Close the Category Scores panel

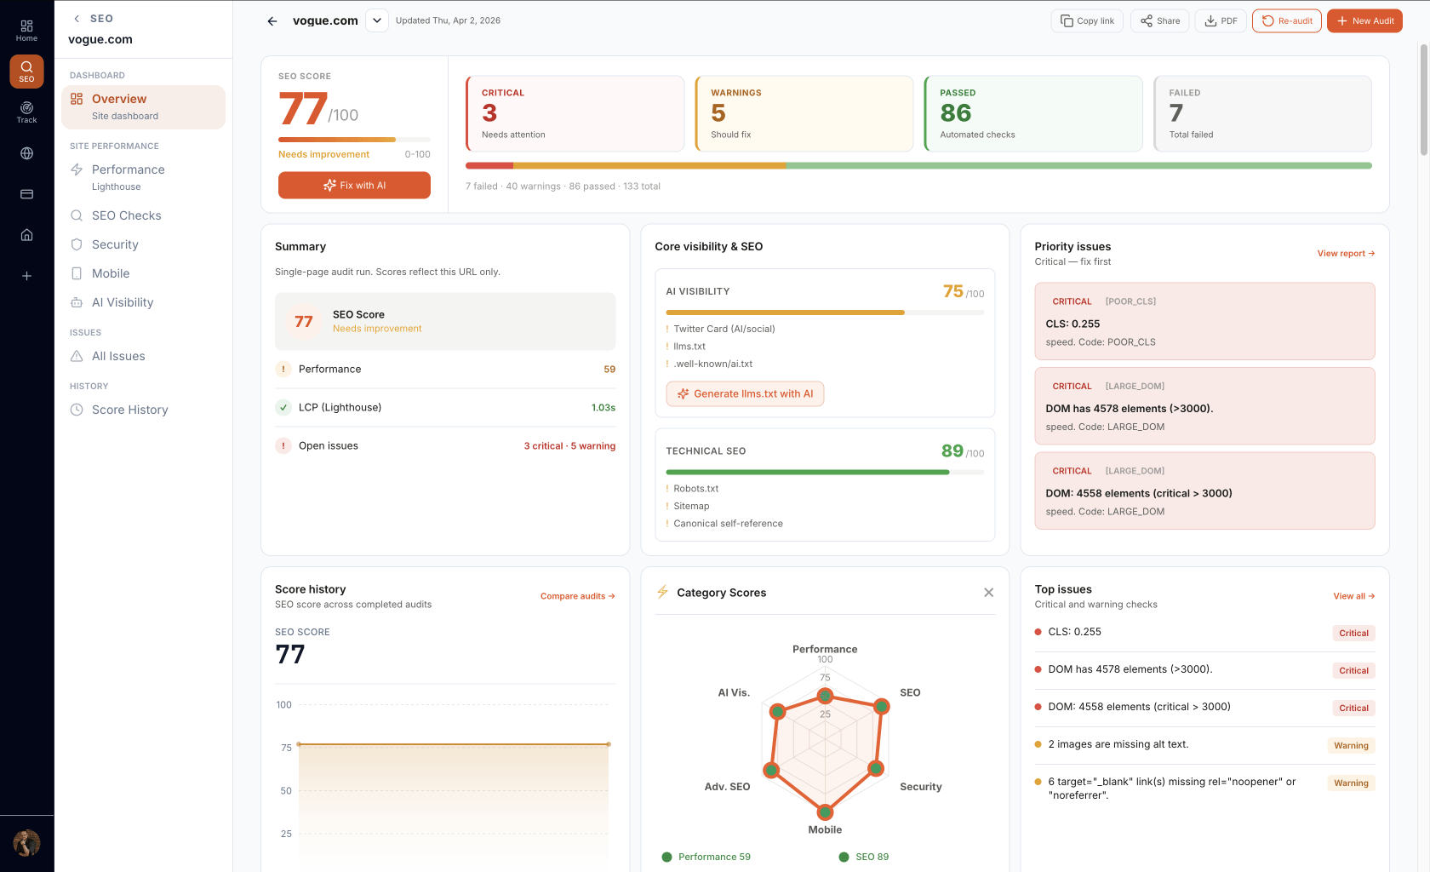pyautogui.click(x=988, y=593)
